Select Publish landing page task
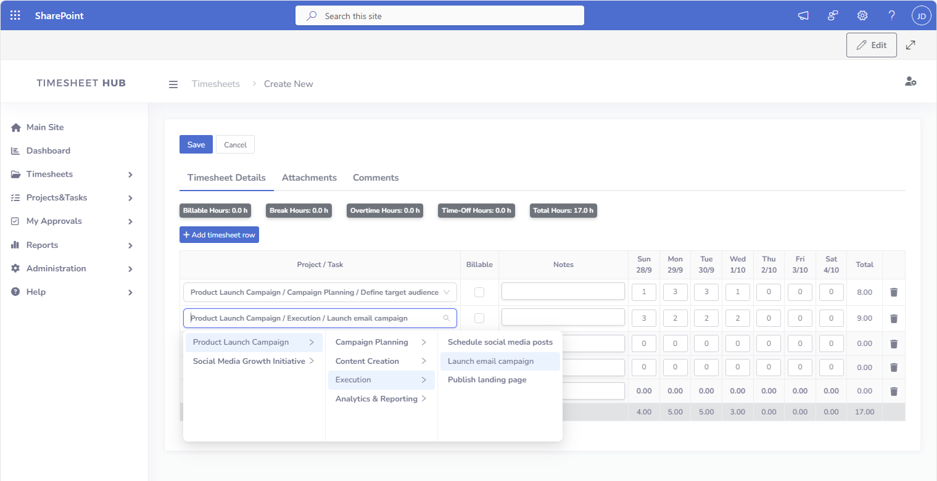Image resolution: width=937 pixels, height=481 pixels. coord(487,380)
